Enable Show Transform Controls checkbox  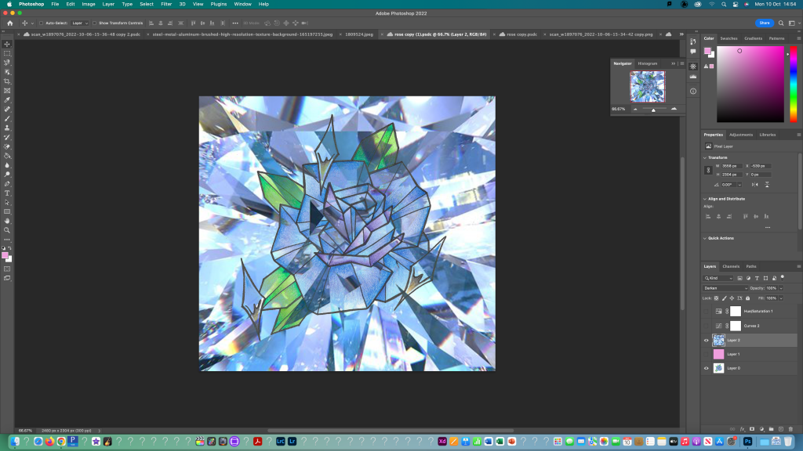coord(96,23)
